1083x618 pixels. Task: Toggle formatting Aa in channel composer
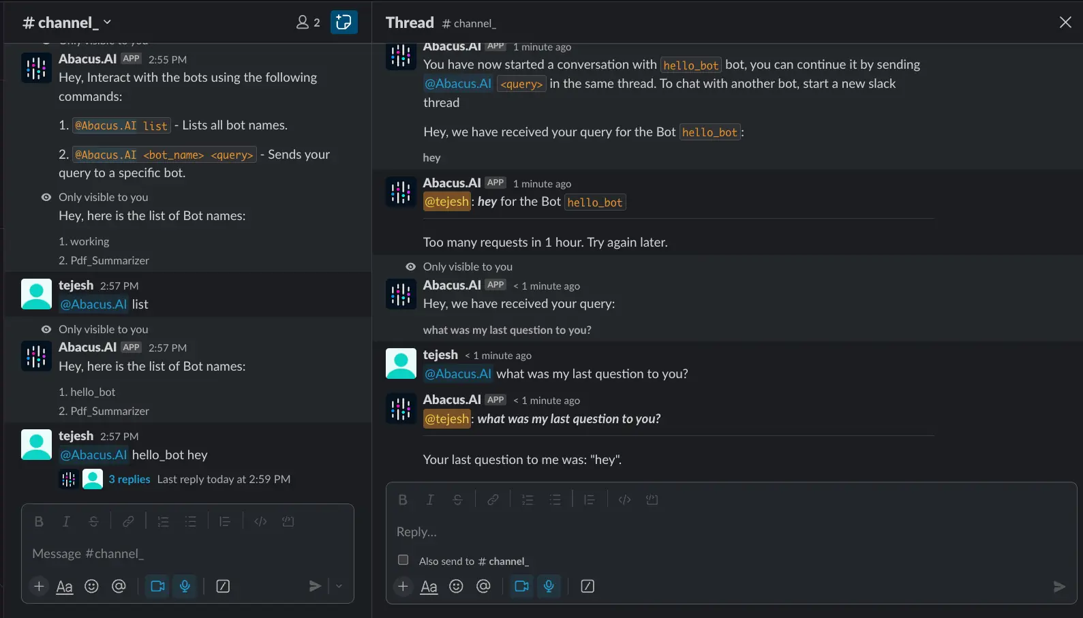coord(65,587)
